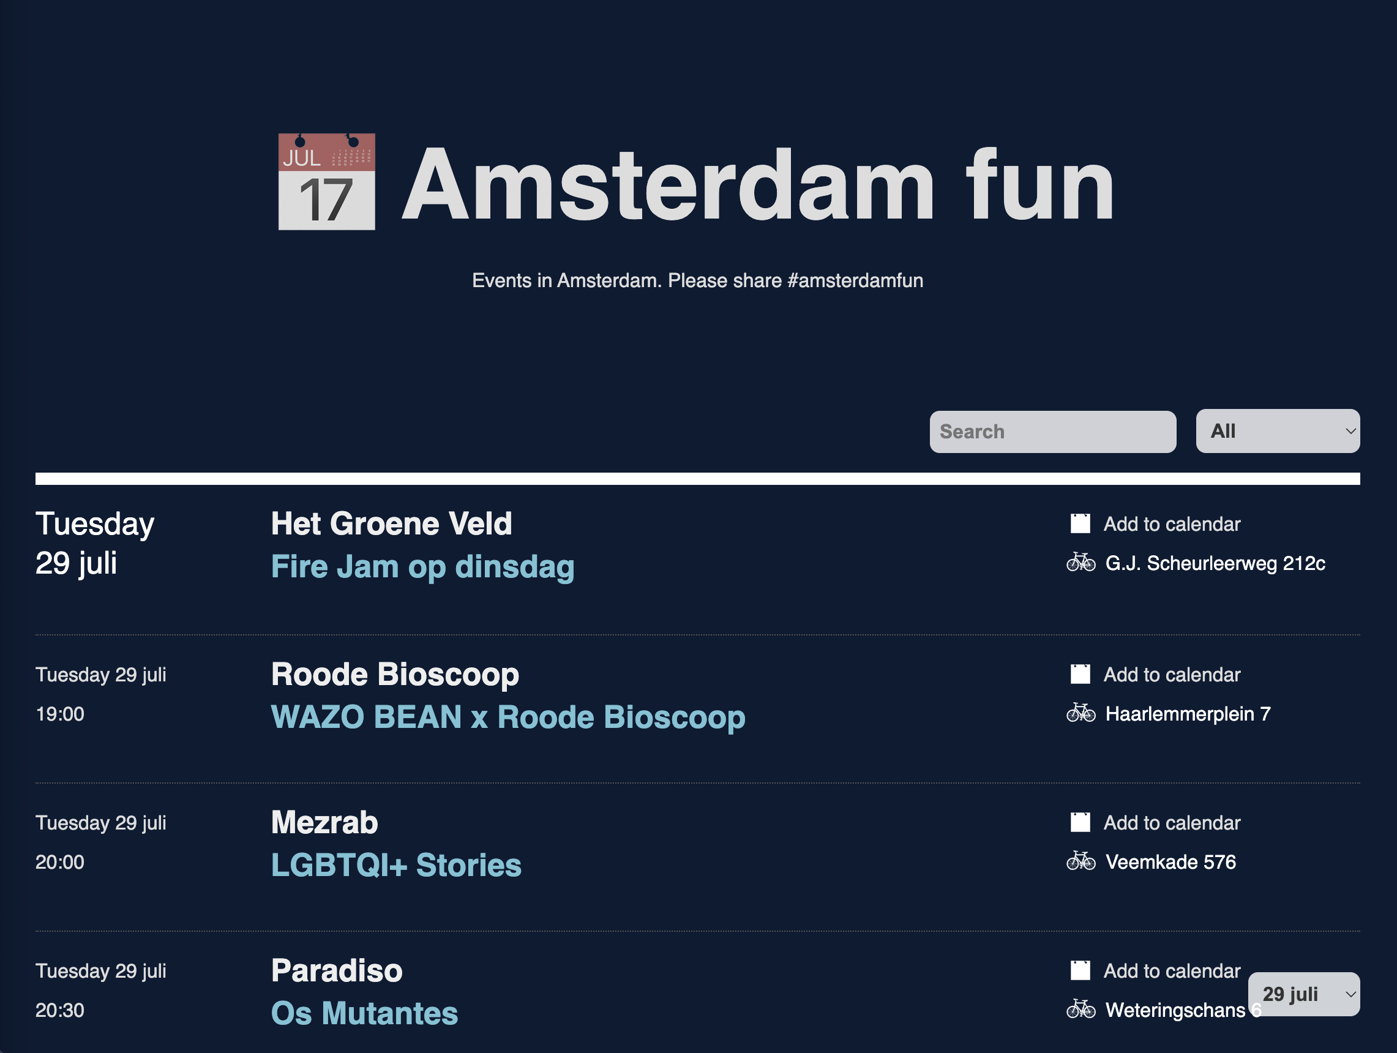Click the 20:00 time of Mezrab

click(60, 861)
